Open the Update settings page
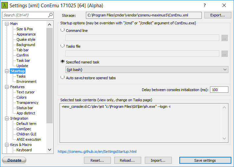Screen dimensions: 234x167 [x=22, y=66]
